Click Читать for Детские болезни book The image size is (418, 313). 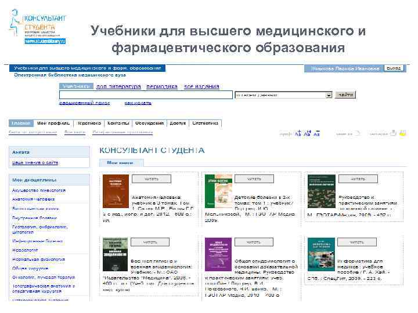(x=254, y=179)
